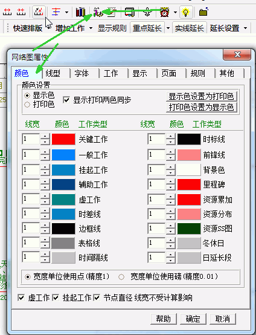Click the highlighted red chart toolbar icon
Image resolution: width=256 pixels, height=335 pixels.
(39, 12)
